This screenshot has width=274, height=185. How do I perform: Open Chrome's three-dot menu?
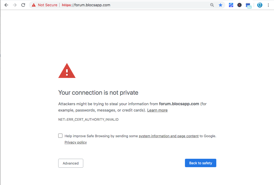268,5
